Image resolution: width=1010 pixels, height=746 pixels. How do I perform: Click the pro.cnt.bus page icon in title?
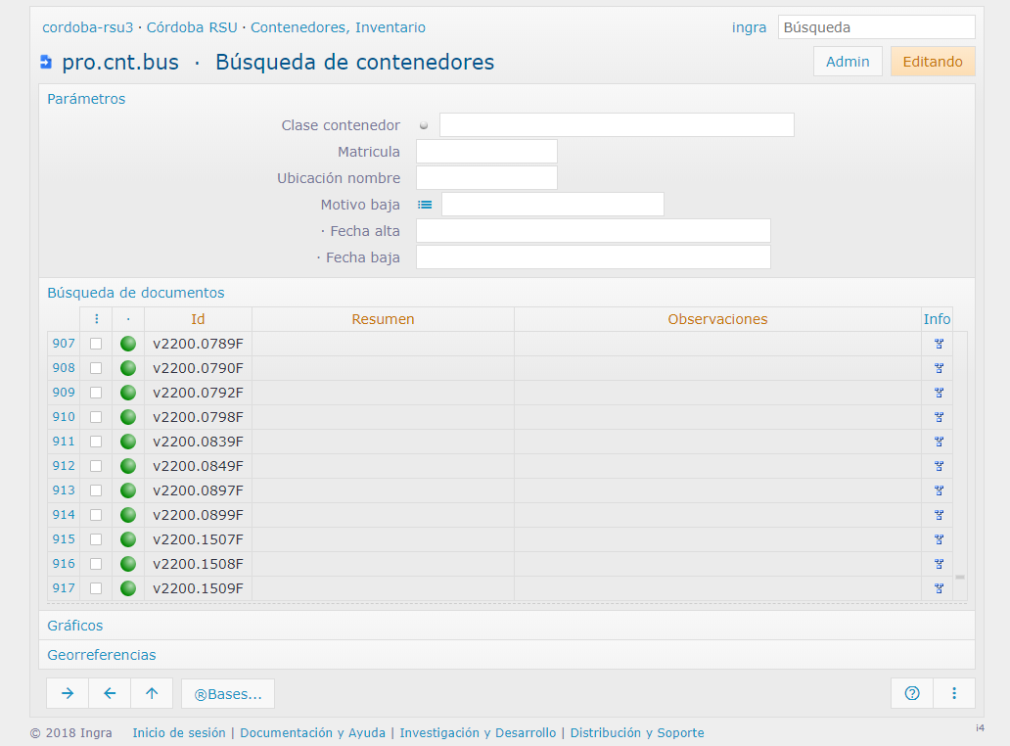[46, 63]
